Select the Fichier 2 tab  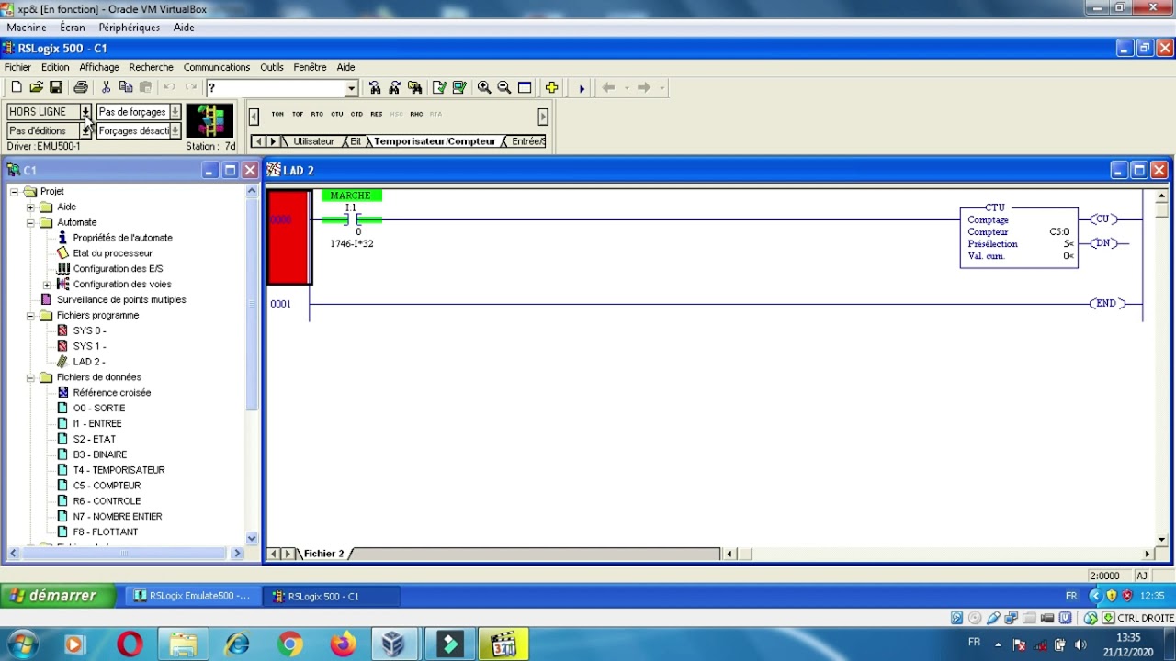click(x=323, y=554)
